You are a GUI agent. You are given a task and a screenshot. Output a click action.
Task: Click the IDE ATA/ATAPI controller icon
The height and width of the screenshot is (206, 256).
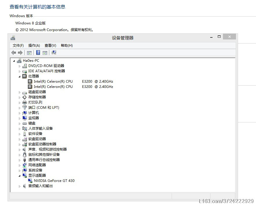(25, 71)
